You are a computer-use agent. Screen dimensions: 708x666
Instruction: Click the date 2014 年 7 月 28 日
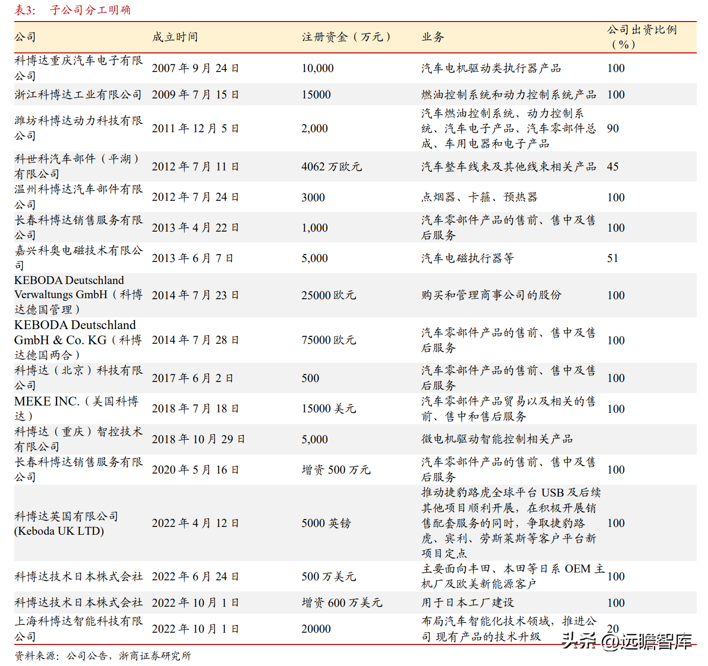195,340
